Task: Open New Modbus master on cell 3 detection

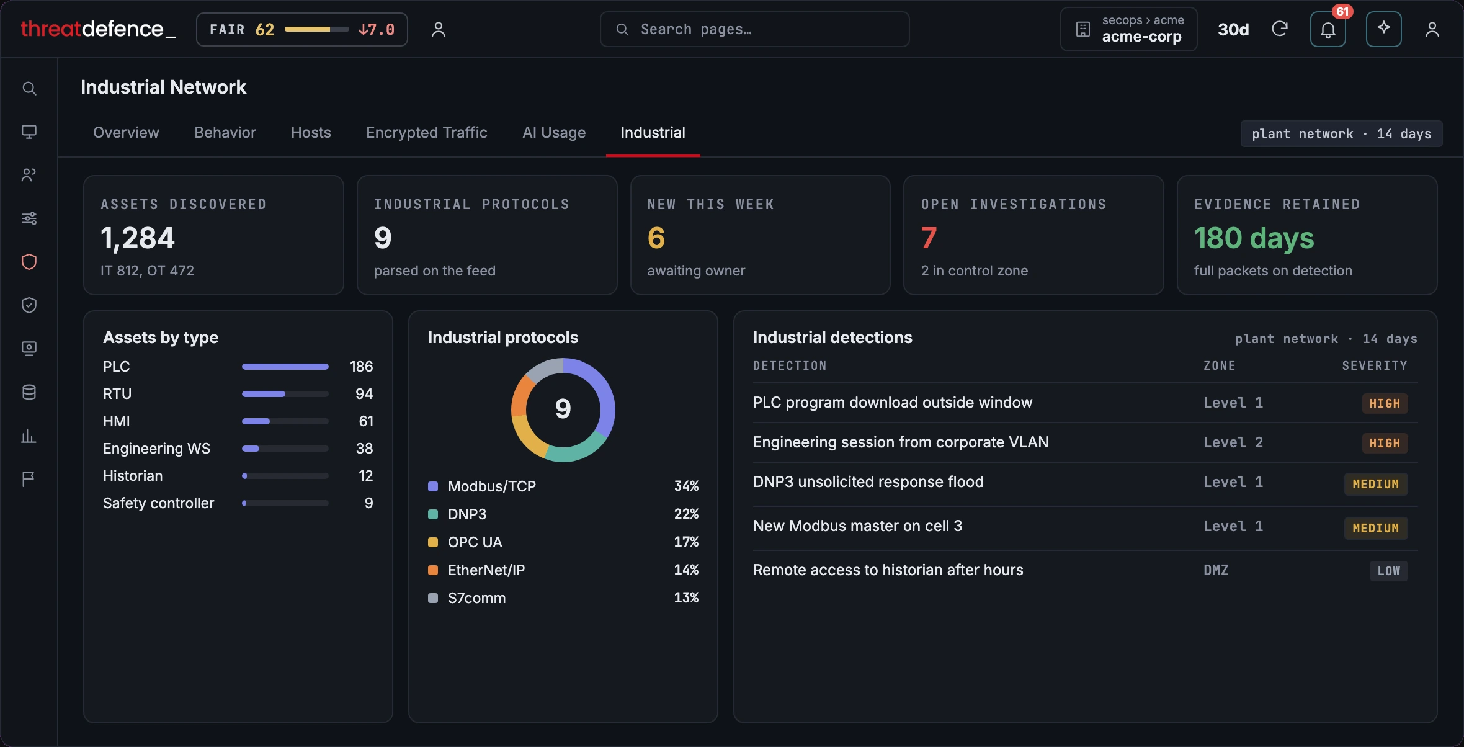Action: pos(1085,527)
